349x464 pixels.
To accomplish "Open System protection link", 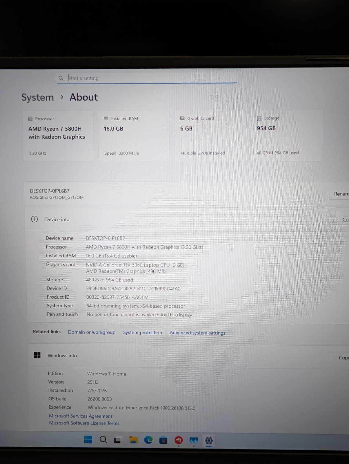I will click(x=142, y=333).
